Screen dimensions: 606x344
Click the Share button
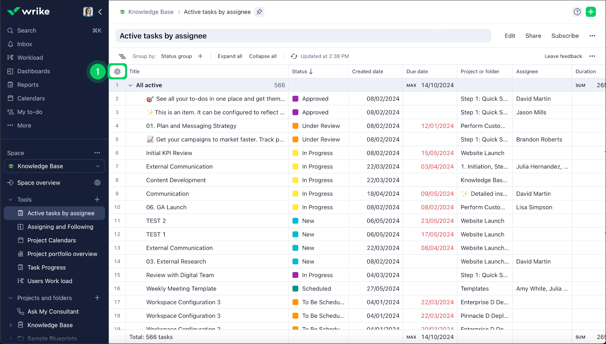(x=533, y=36)
